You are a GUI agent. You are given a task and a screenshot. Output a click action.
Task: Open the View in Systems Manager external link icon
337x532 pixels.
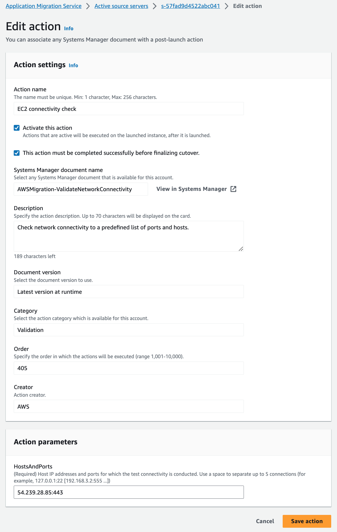[x=234, y=189]
